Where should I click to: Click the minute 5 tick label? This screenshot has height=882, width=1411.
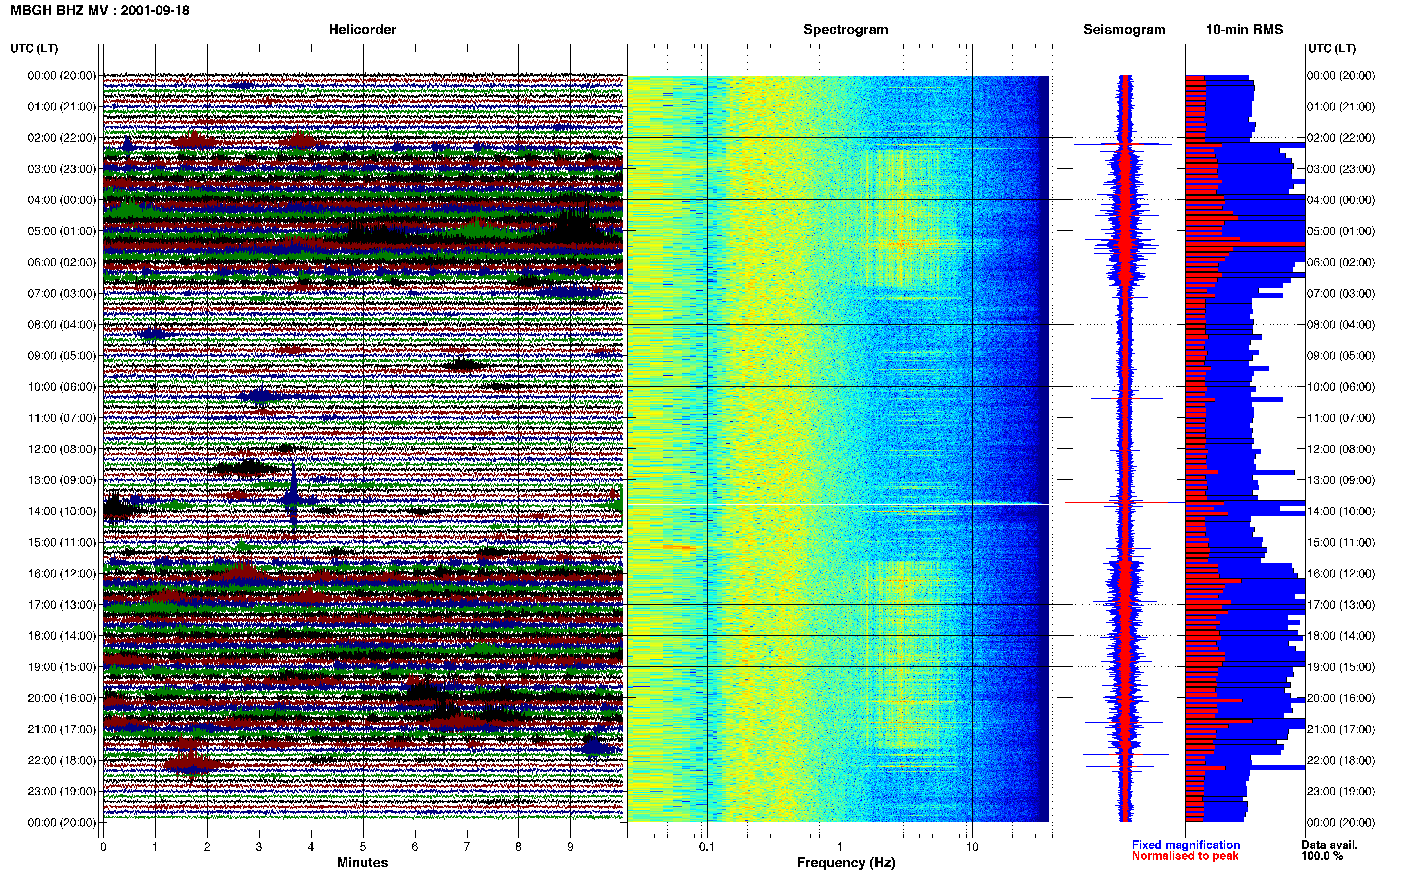click(363, 847)
